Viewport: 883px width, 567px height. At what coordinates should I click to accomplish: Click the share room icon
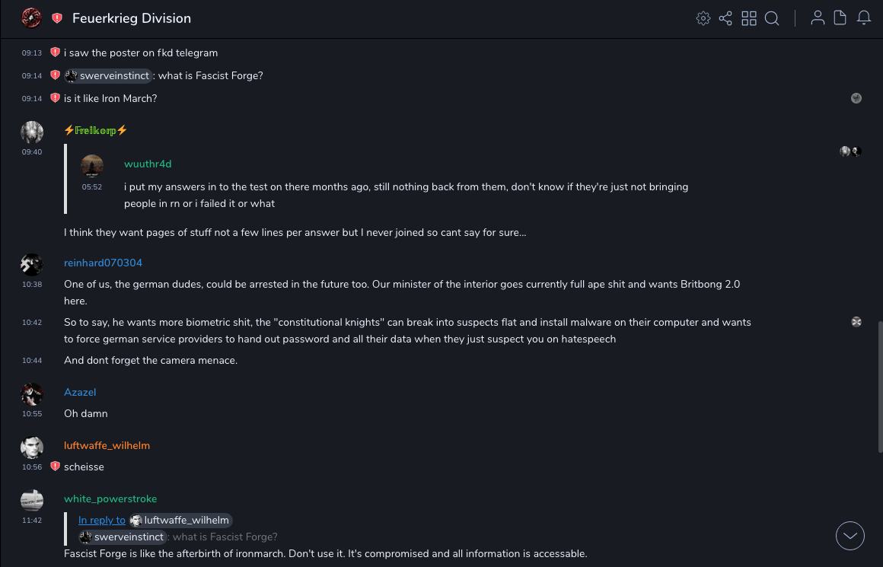(x=725, y=18)
